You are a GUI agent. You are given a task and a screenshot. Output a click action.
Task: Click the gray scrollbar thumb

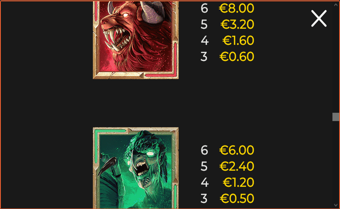point(336,117)
